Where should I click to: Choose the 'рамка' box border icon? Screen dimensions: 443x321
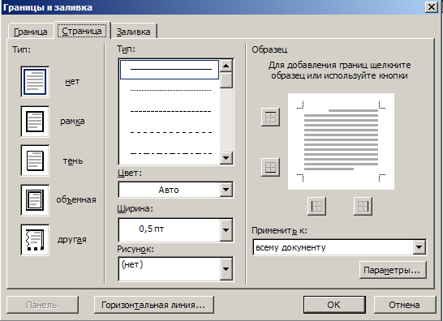[35, 122]
